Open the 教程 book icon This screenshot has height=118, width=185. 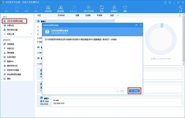pos(101,9)
